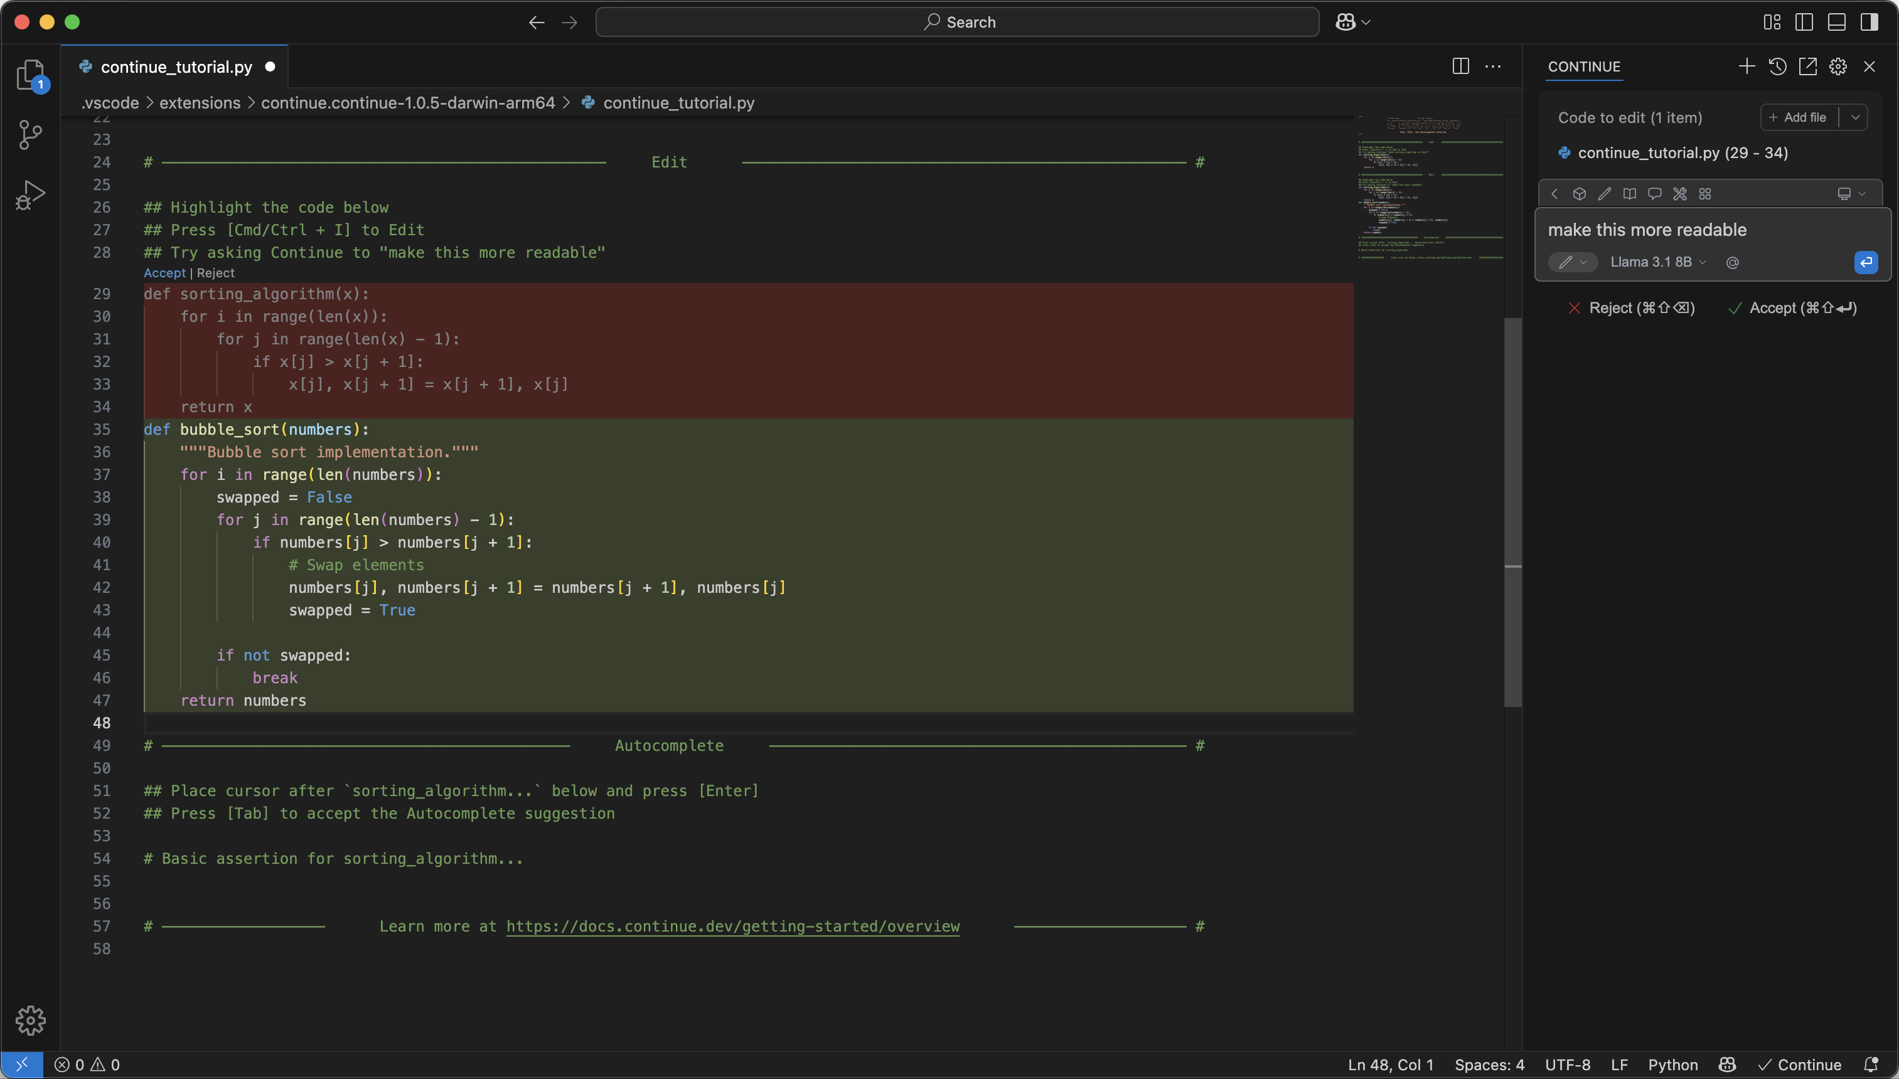Open the models cube icon in Continue toolbar
Screen dimensions: 1899x1079
pos(1580,193)
